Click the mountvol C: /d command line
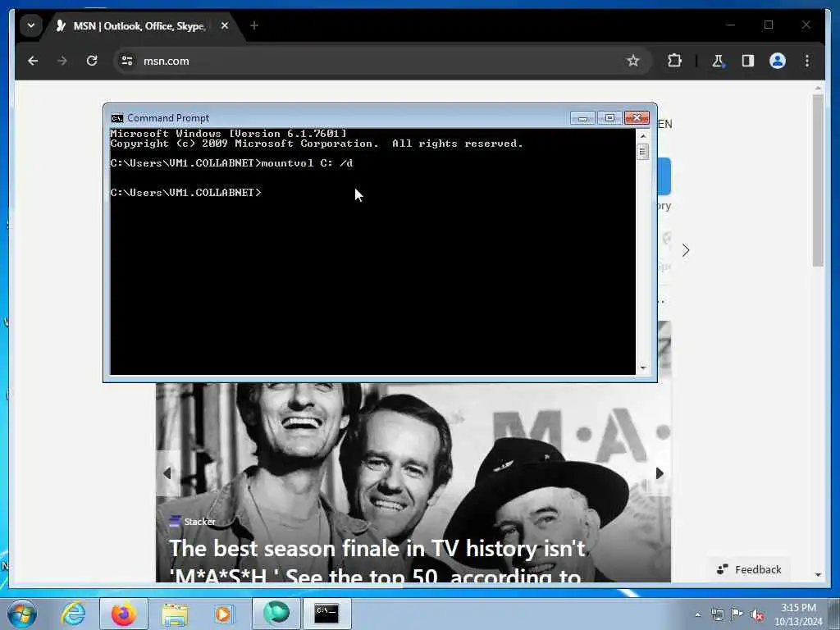This screenshot has width=840, height=630. click(x=231, y=163)
